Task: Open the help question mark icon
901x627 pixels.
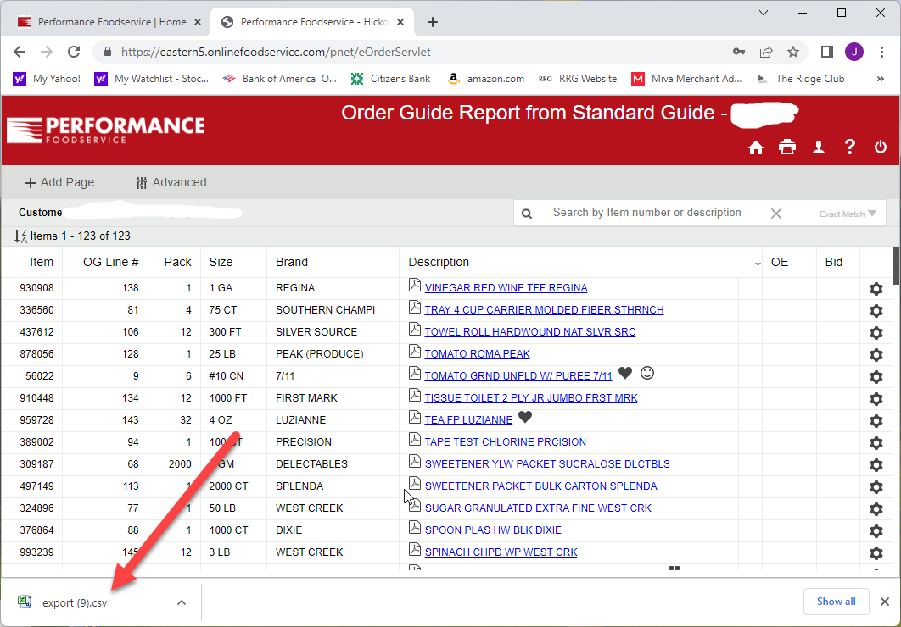Action: tap(850, 147)
